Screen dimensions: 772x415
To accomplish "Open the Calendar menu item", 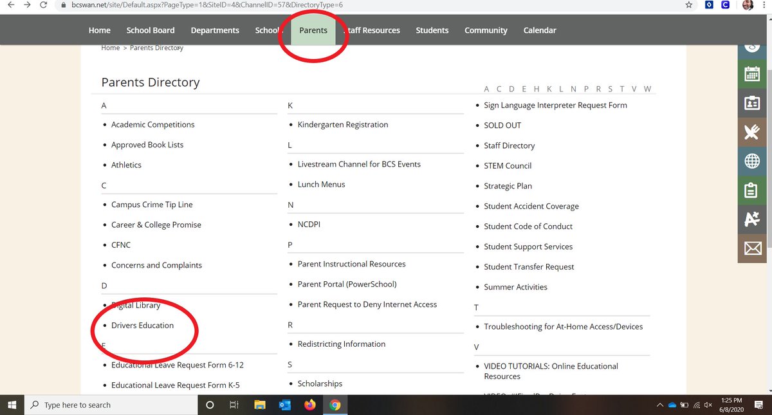I will click(540, 30).
